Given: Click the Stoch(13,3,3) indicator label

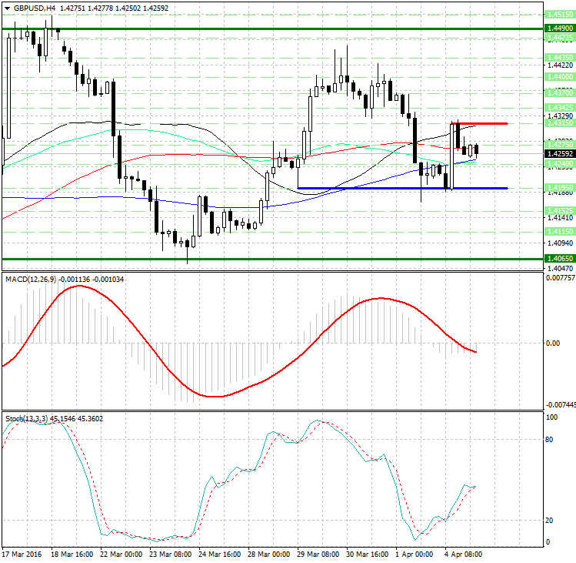Looking at the screenshot, I should point(26,418).
